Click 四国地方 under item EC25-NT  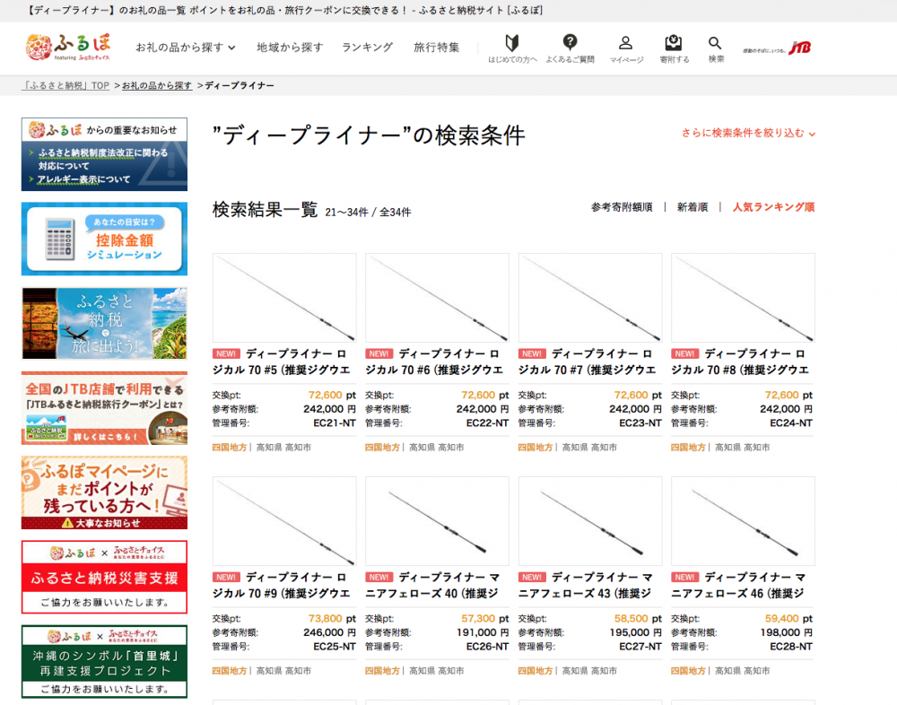230,671
